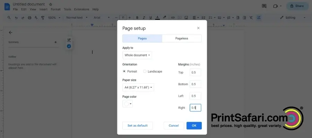Click the Print icon in toolbar
312x138 pixels.
click(29, 18)
